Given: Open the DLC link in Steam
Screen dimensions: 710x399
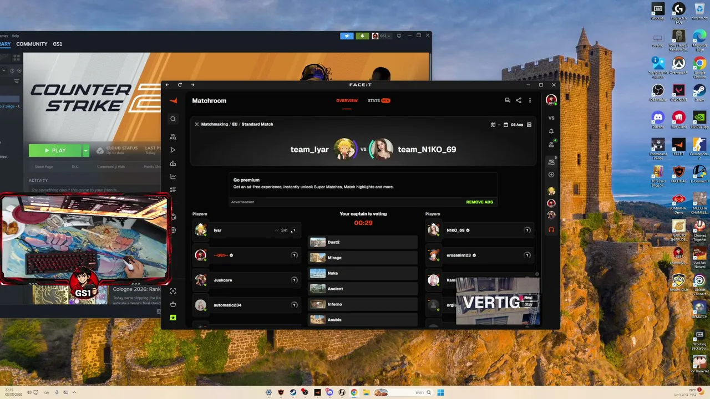Looking at the screenshot, I should pyautogui.click(x=75, y=166).
